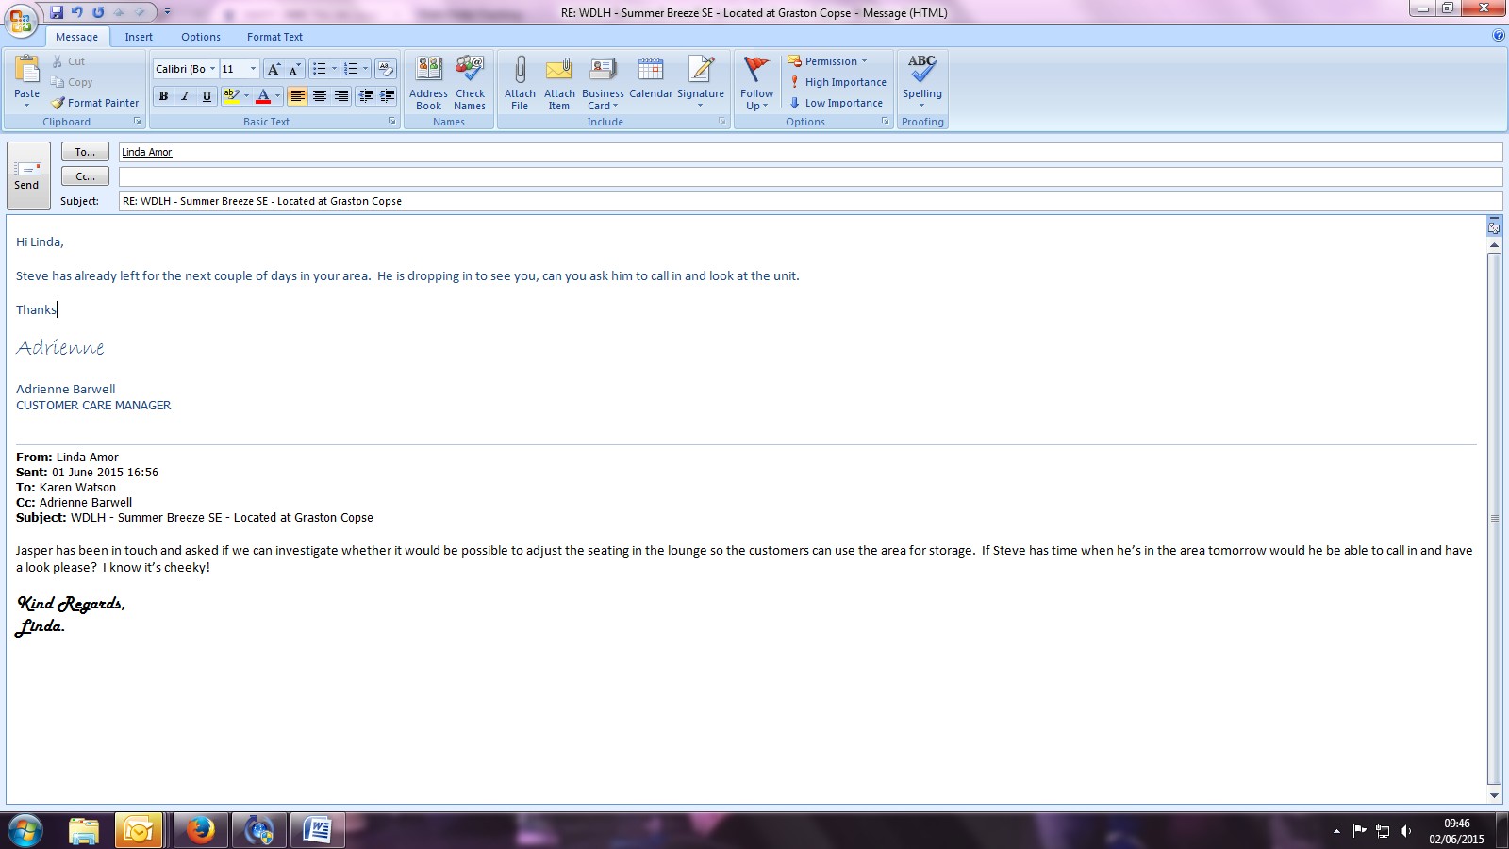Open font color dropdown arrow
Image resolution: width=1509 pixels, height=849 pixels.
pyautogui.click(x=277, y=96)
